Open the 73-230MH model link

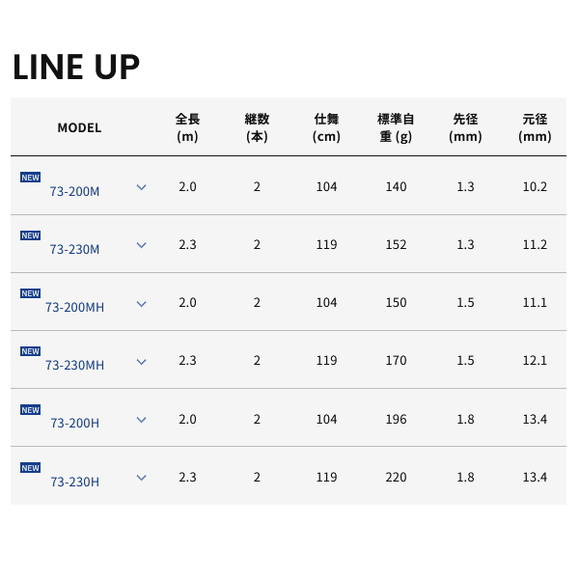74,365
